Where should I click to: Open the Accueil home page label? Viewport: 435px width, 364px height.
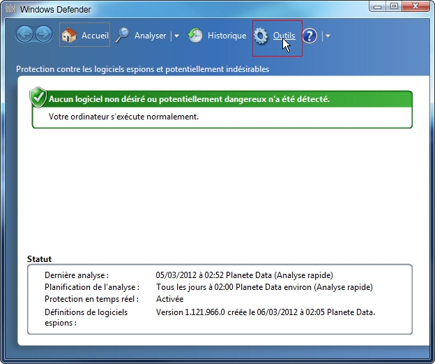pyautogui.click(x=95, y=36)
